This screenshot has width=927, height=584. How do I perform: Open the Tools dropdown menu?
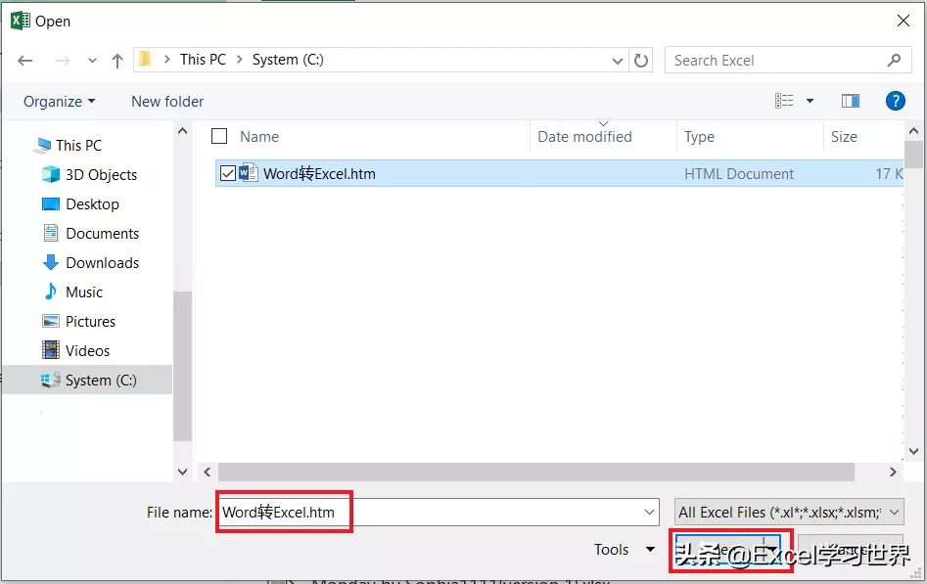[625, 550]
